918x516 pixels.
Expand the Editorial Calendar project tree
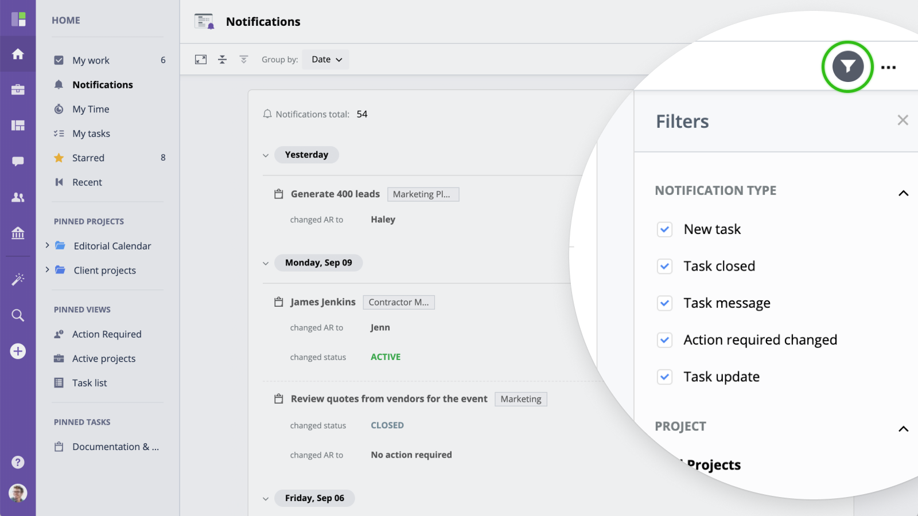(x=47, y=245)
